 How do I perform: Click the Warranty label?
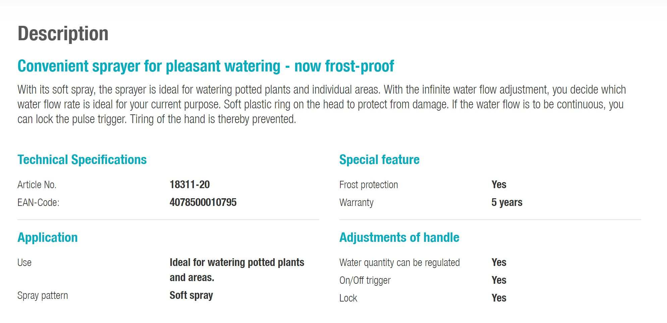point(356,203)
